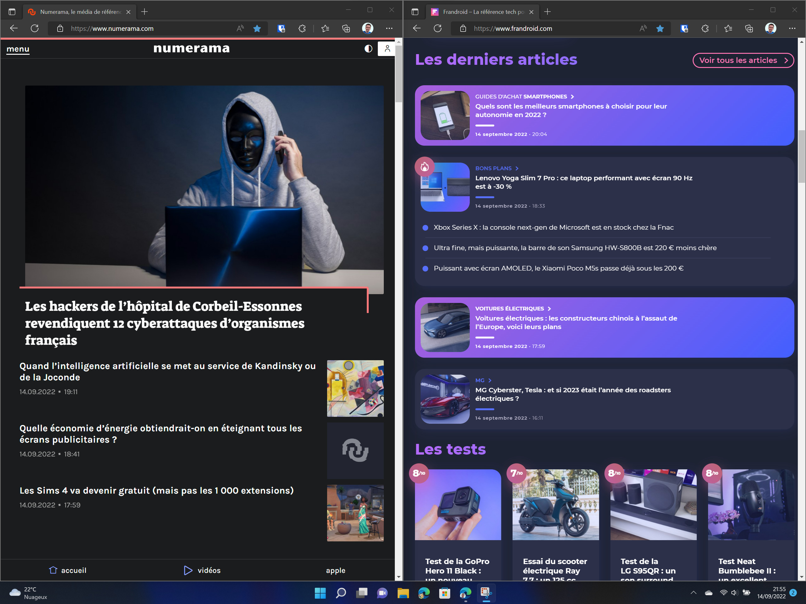Toggle Numerama dark/light contrast mode icon

point(368,48)
